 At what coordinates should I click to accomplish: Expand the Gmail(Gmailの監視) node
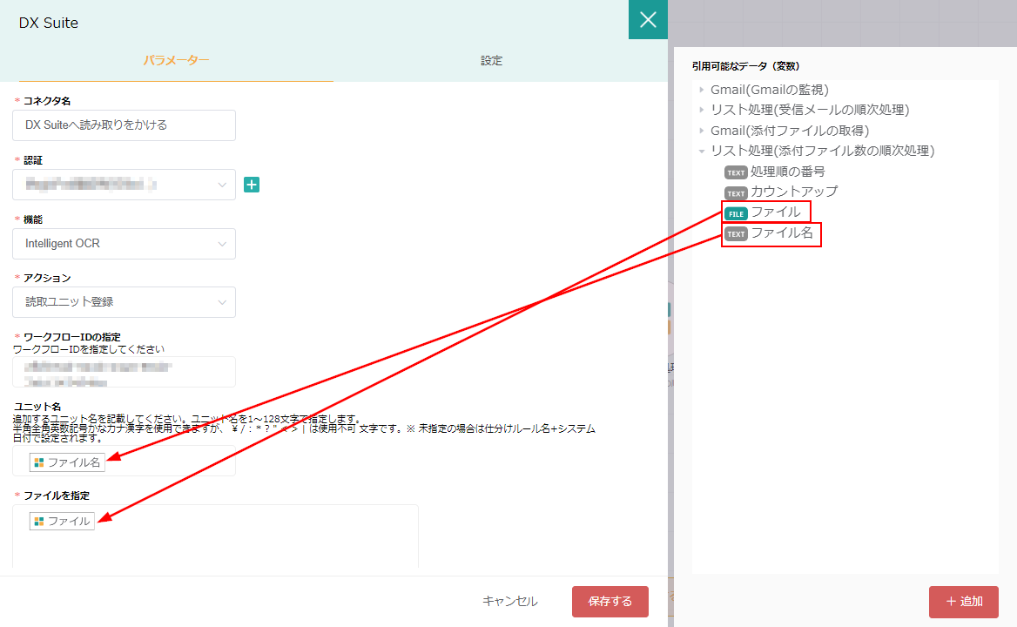[701, 90]
